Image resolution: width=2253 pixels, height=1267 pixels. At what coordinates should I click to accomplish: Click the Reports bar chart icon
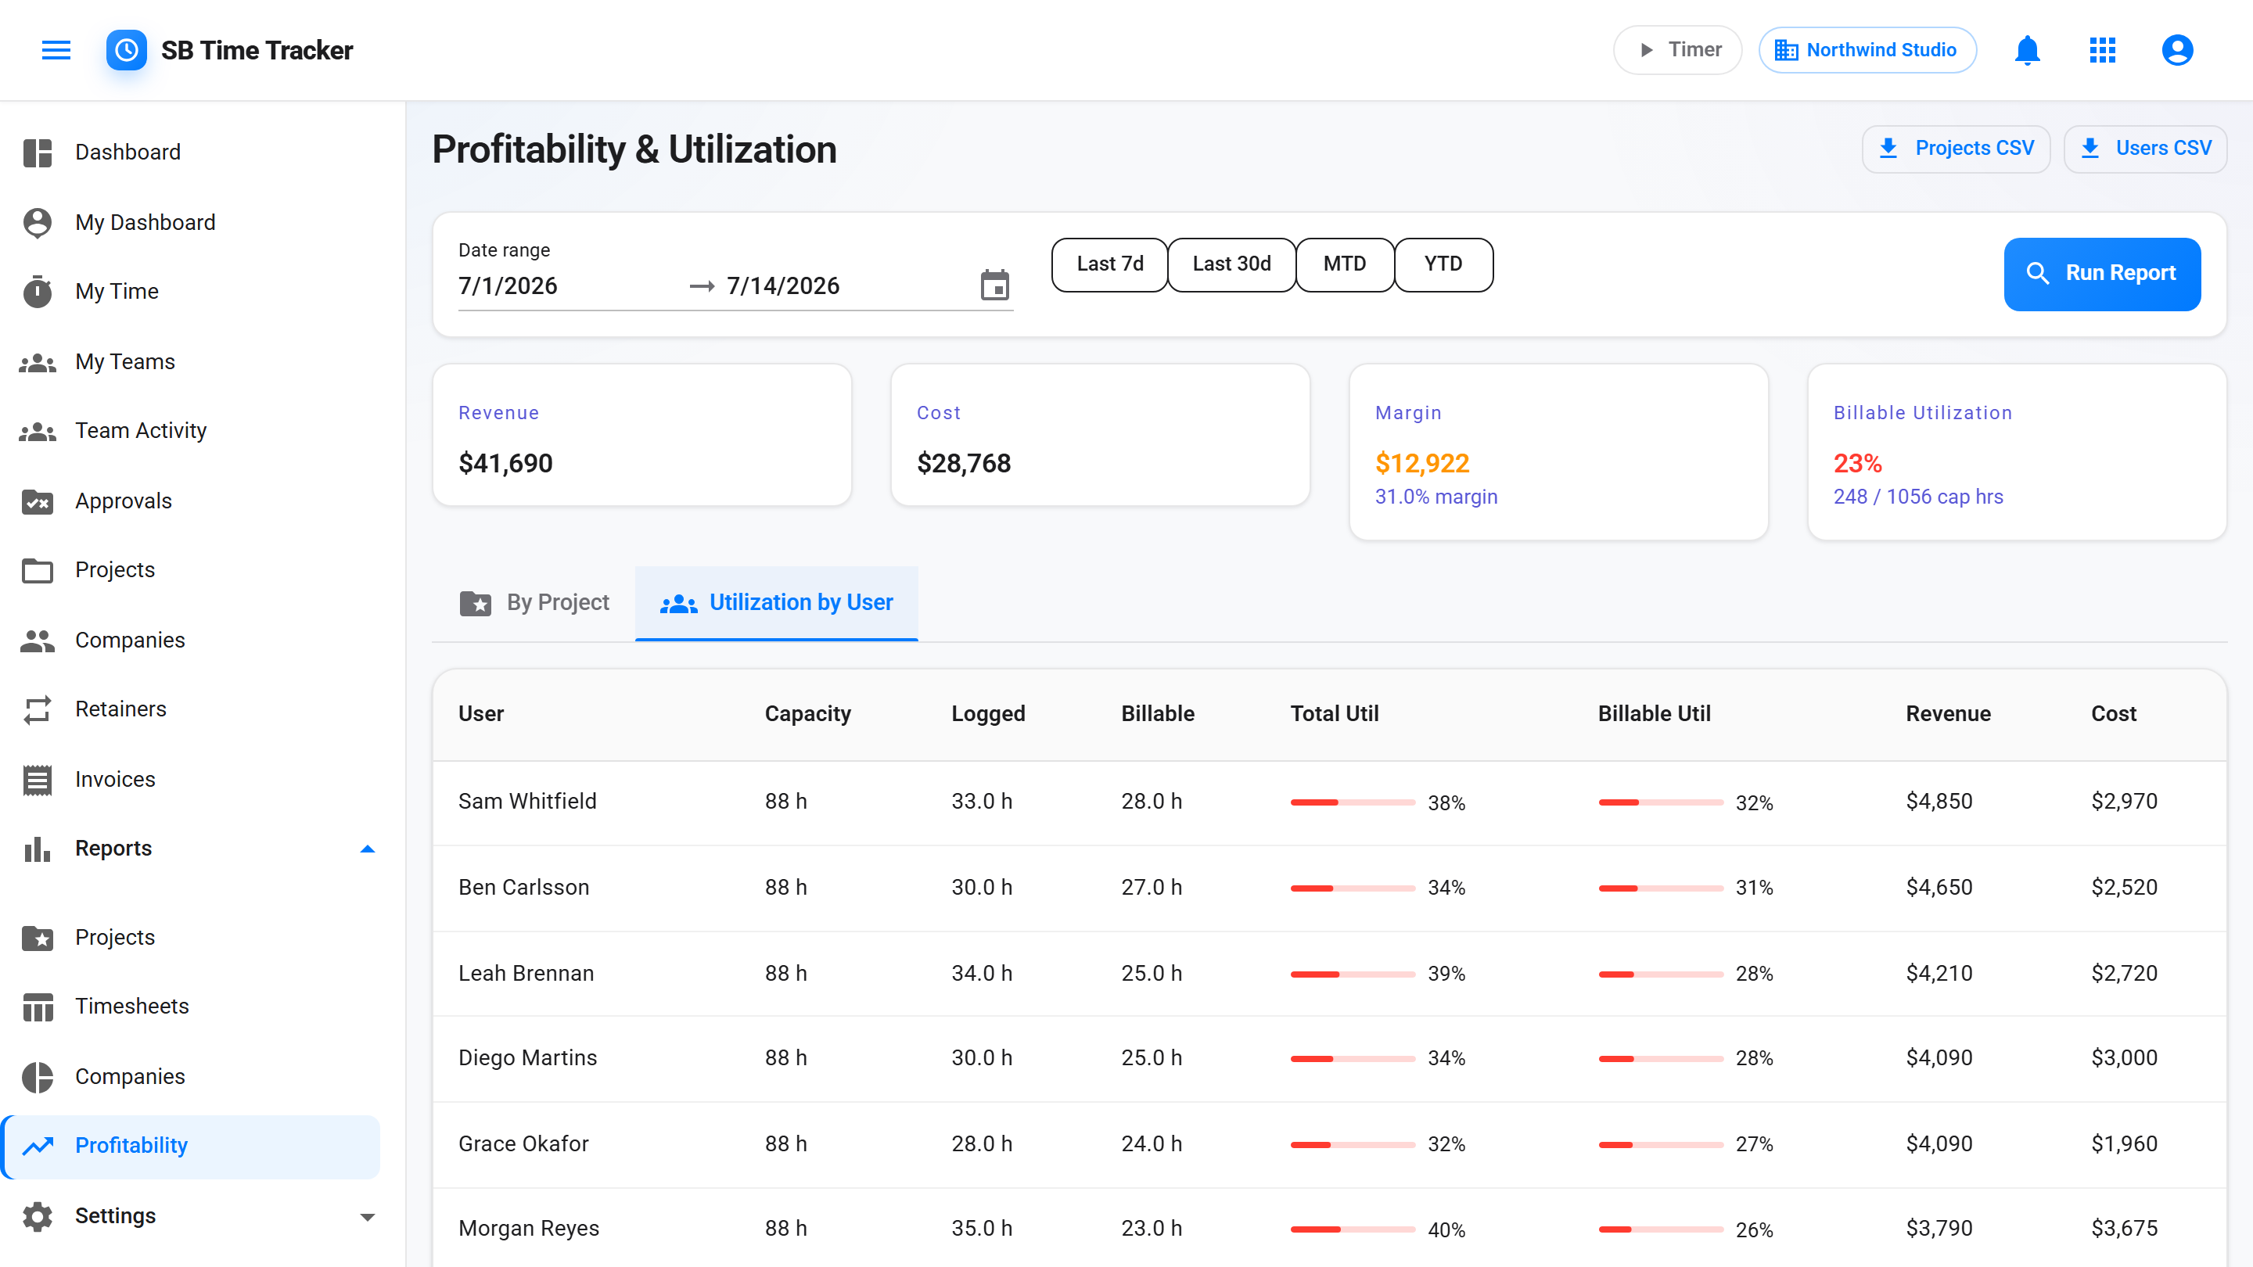click(38, 848)
